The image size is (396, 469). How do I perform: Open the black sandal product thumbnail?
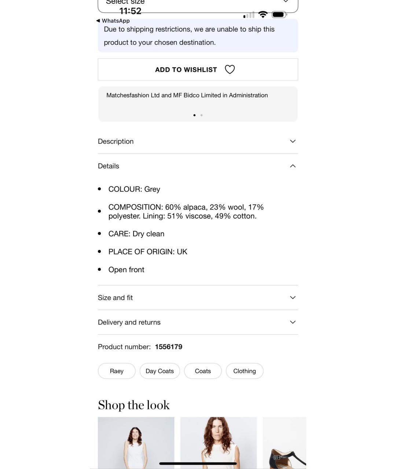[285, 443]
